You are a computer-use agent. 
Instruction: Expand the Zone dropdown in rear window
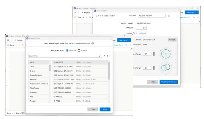click(x=83, y=17)
